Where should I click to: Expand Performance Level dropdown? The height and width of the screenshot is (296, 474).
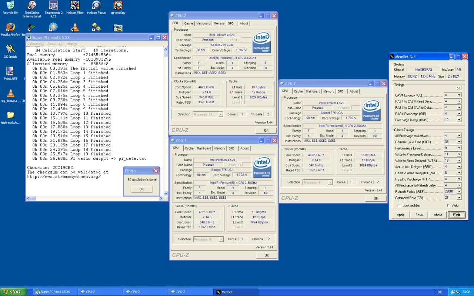point(459,148)
